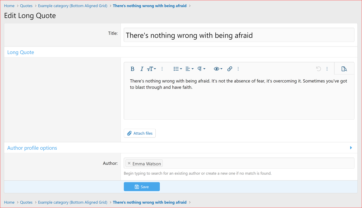Open the overflow menu beside the link icon
The image size is (362, 208).
point(238,69)
